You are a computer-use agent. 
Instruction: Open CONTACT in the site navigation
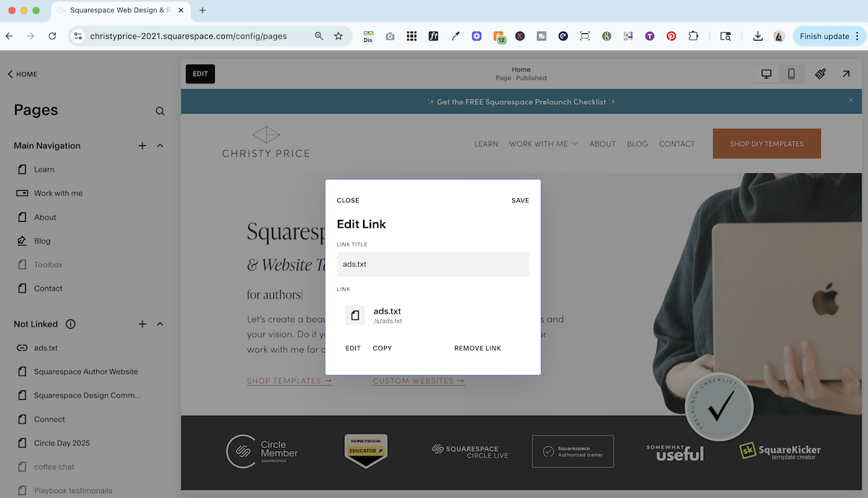click(x=677, y=144)
